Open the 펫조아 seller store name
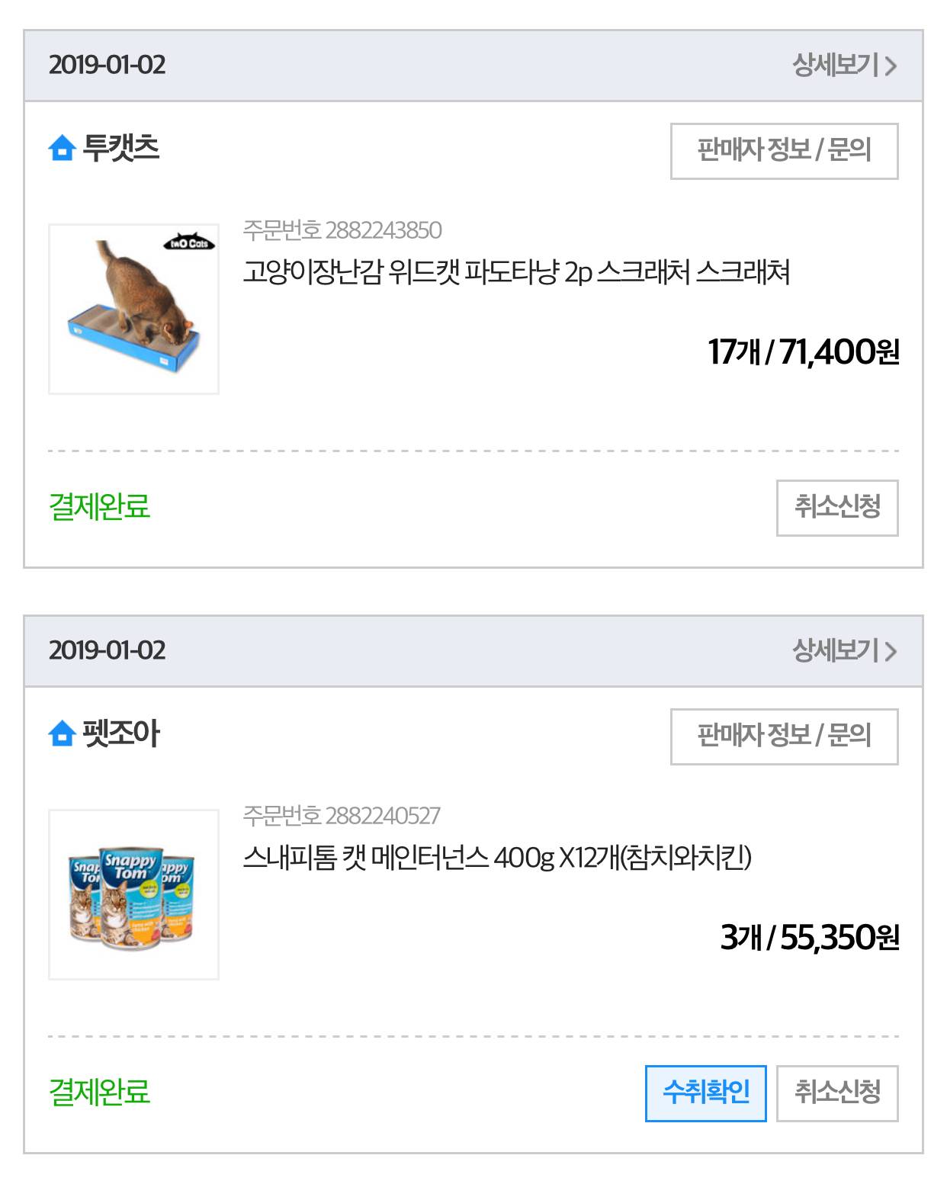Viewport: 947px width, 1197px height. pos(121,733)
